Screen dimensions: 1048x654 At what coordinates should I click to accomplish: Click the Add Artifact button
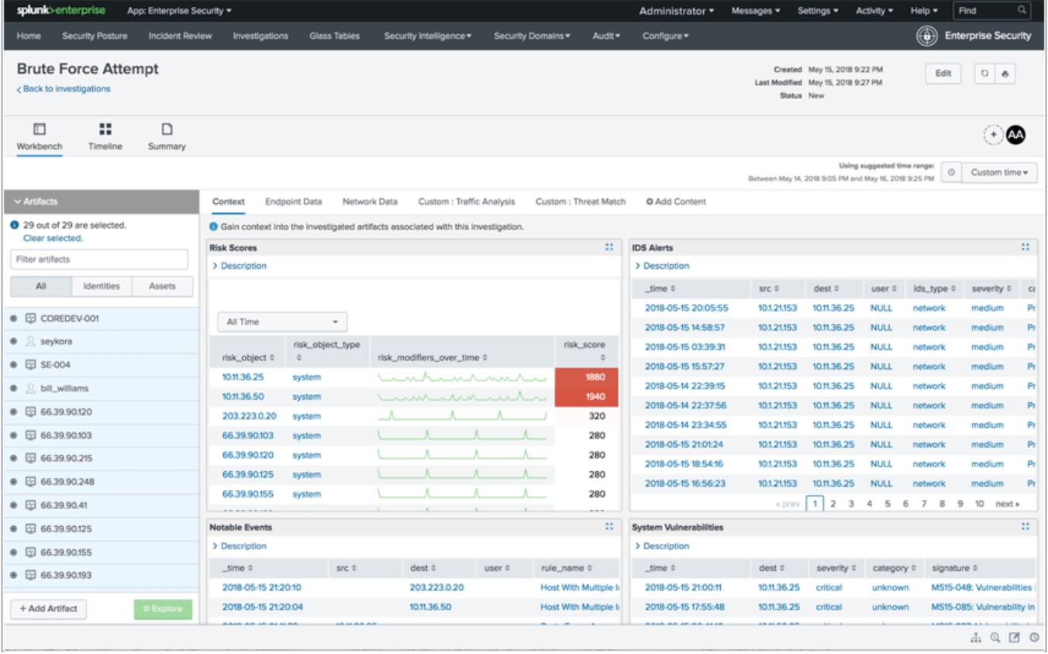pos(48,609)
